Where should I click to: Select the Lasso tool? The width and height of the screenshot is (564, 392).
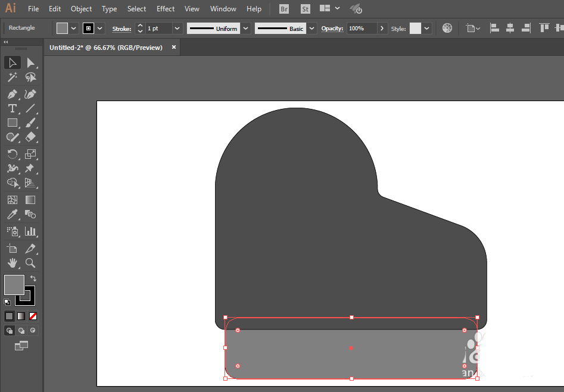(x=30, y=77)
